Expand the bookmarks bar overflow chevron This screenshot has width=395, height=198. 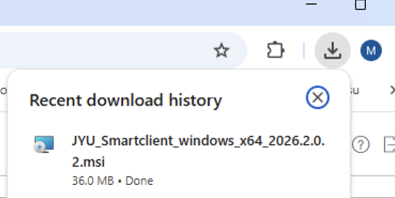pyautogui.click(x=392, y=90)
